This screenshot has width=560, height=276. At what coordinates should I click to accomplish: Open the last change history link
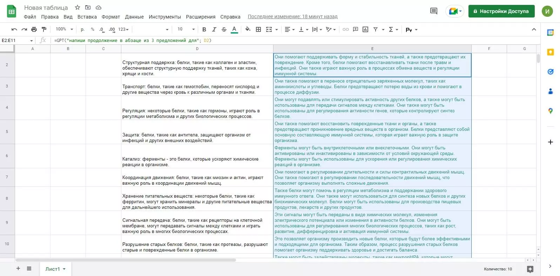coord(292,16)
